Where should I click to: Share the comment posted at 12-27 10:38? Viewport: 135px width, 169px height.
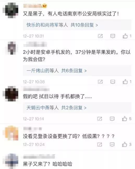tap(100, 82)
